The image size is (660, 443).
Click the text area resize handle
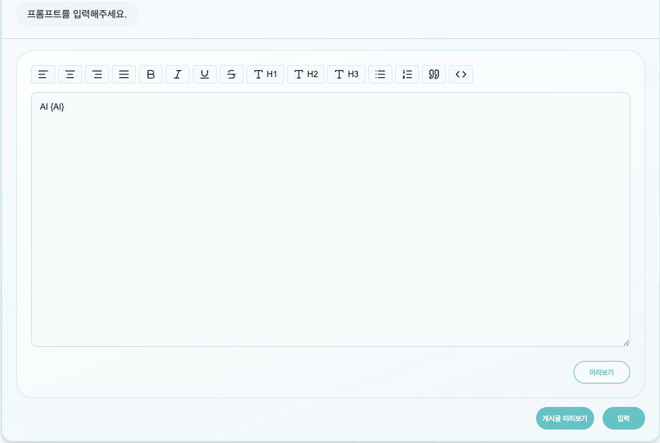pos(626,343)
